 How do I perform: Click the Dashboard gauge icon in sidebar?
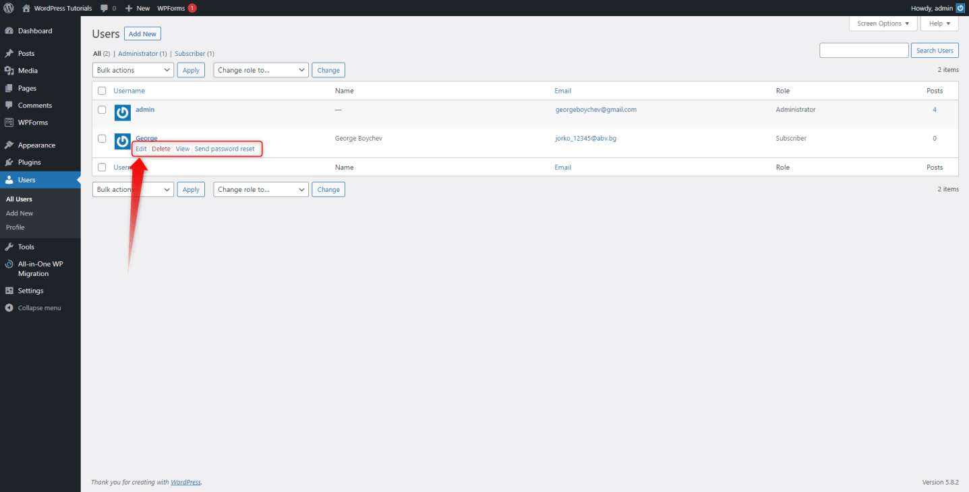(9, 31)
